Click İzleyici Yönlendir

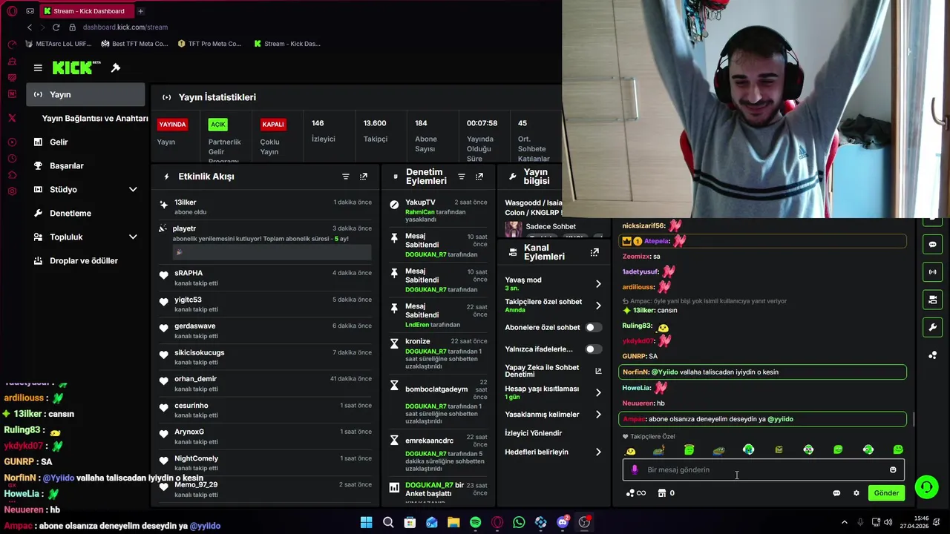tap(534, 433)
